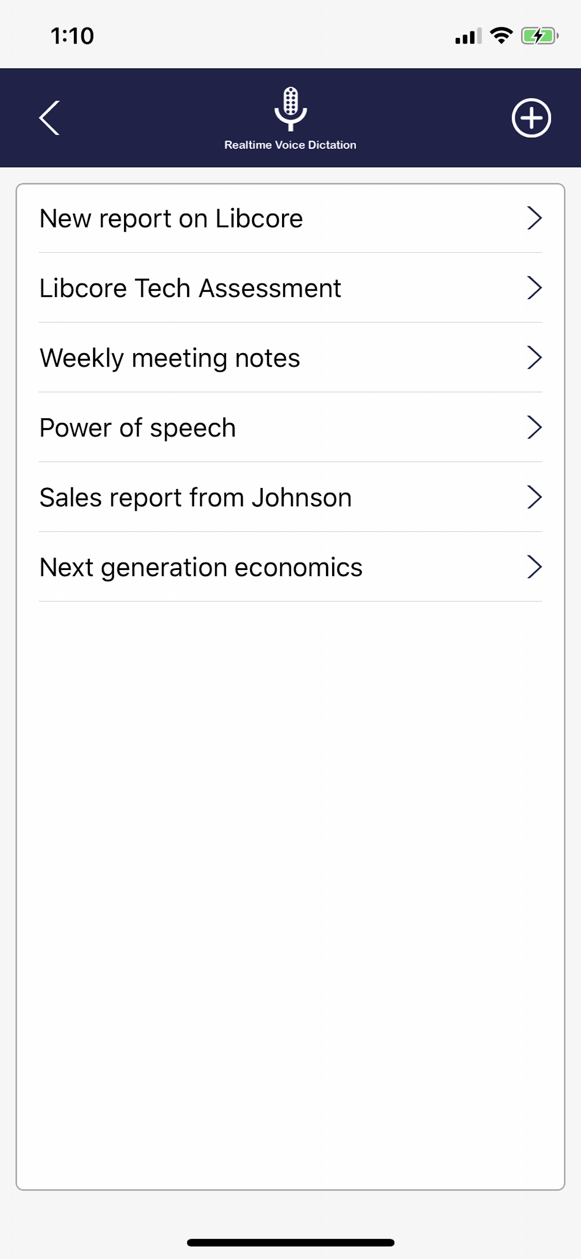Open Sales report from Johnson
This screenshot has height=1259, width=581.
click(290, 497)
